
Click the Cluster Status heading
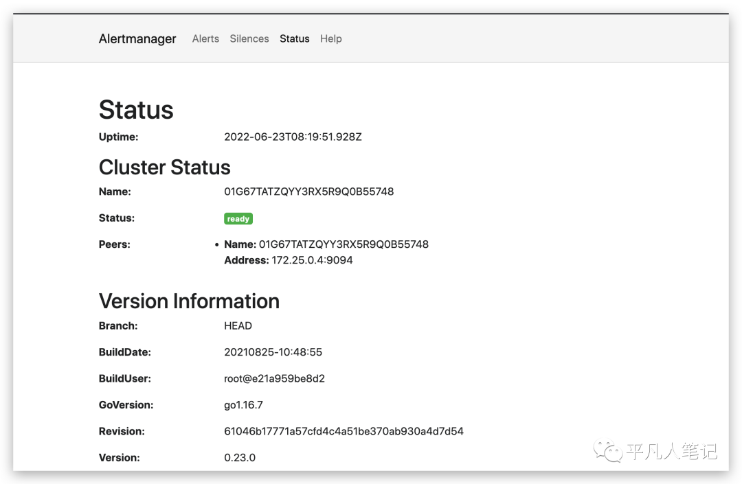click(165, 168)
